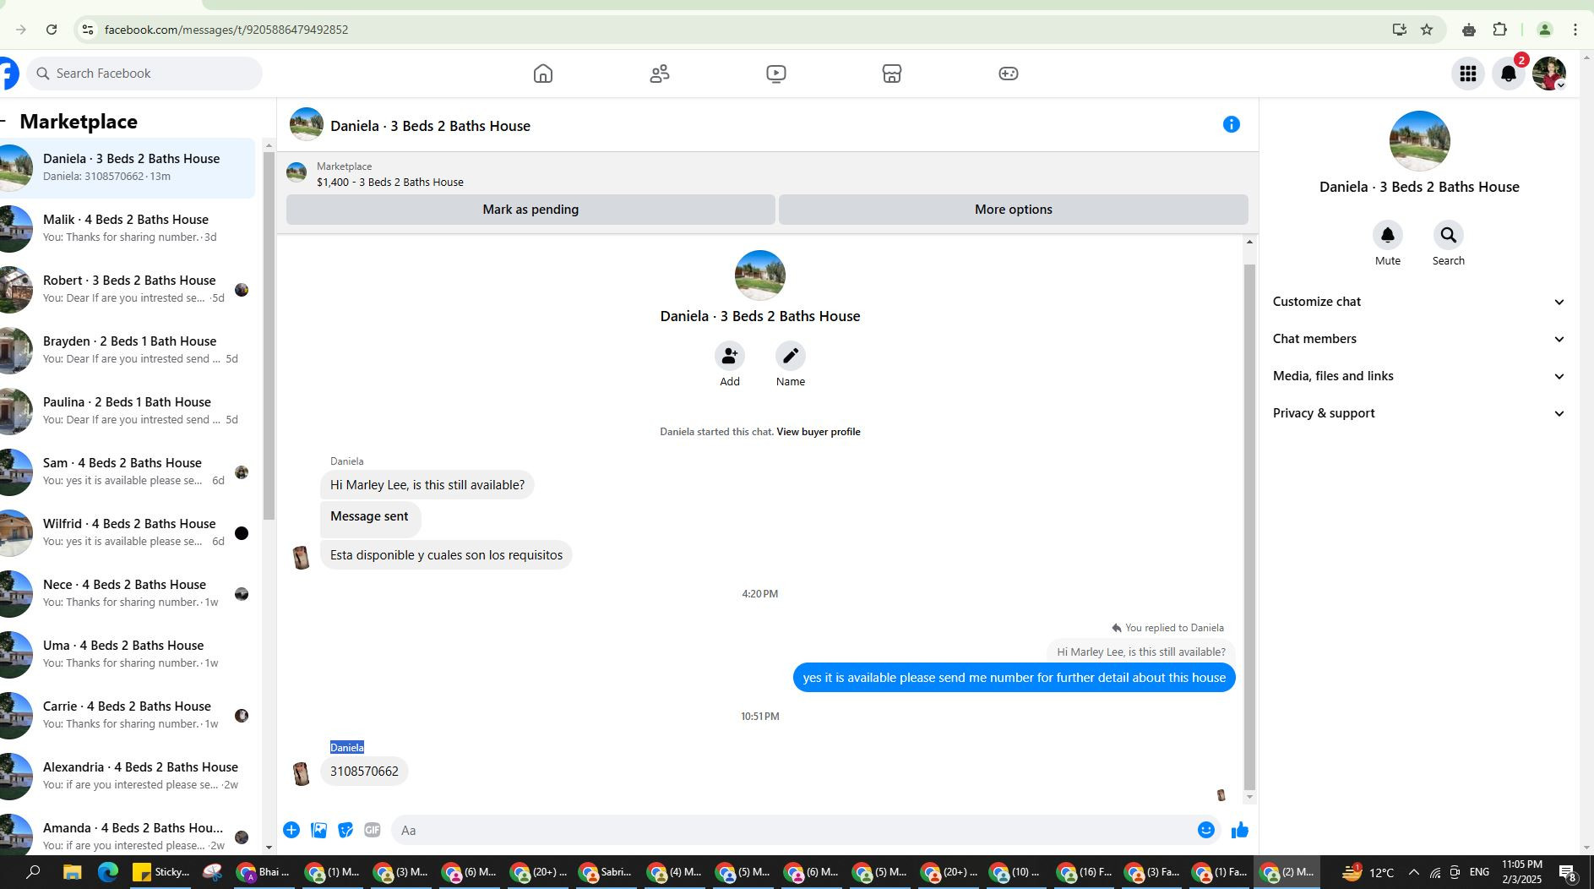Open the Uma 4 Beds 2 Baths chat
This screenshot has width=1594, height=889.
pos(127,654)
